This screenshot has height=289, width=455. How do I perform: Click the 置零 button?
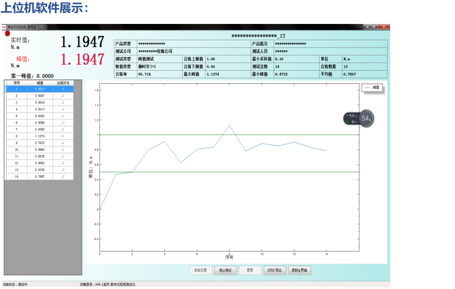coord(250,270)
